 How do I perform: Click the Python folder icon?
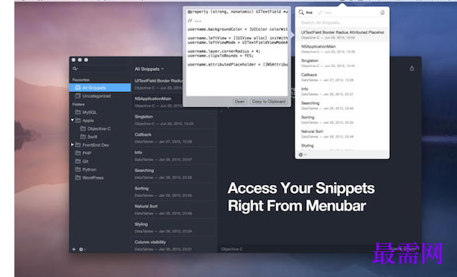(78, 169)
